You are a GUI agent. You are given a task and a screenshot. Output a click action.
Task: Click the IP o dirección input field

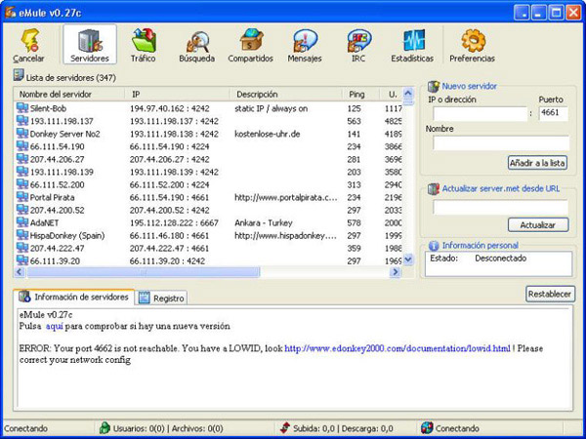[x=480, y=114]
